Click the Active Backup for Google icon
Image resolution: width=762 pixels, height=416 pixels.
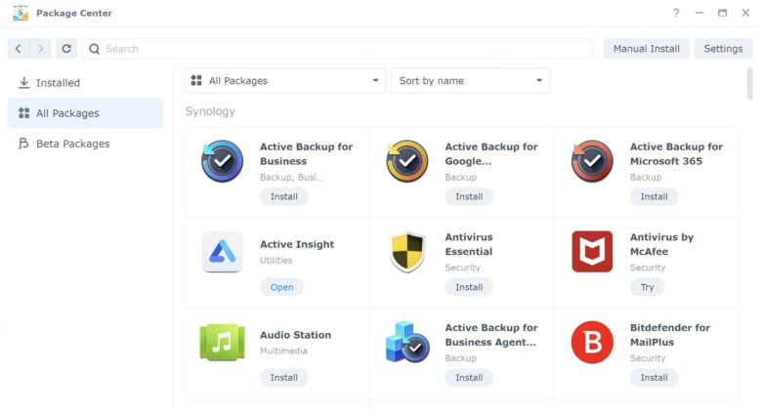pos(406,161)
